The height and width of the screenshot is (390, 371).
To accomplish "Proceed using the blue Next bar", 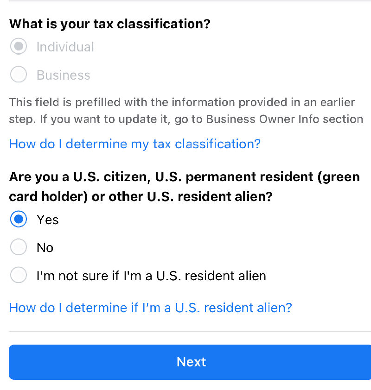I will click(x=191, y=362).
